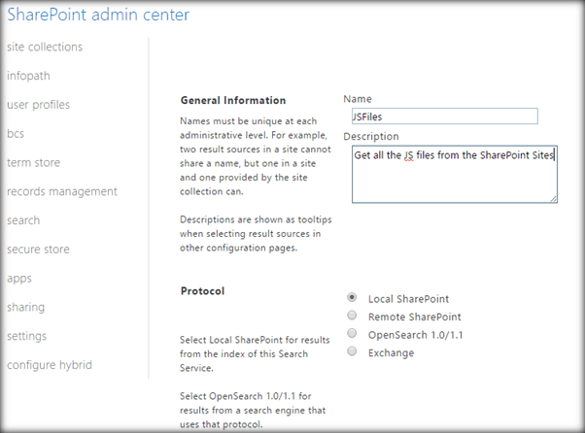This screenshot has width=585, height=433.
Task: Open search administration link
Action: pyautogui.click(x=23, y=220)
